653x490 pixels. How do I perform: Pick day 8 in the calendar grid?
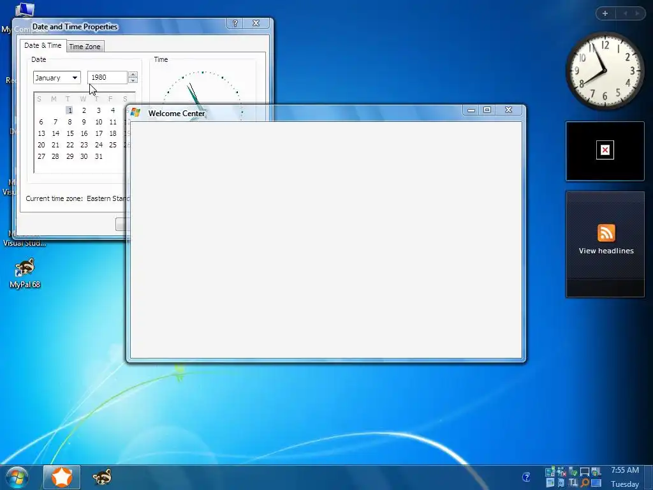click(x=70, y=122)
